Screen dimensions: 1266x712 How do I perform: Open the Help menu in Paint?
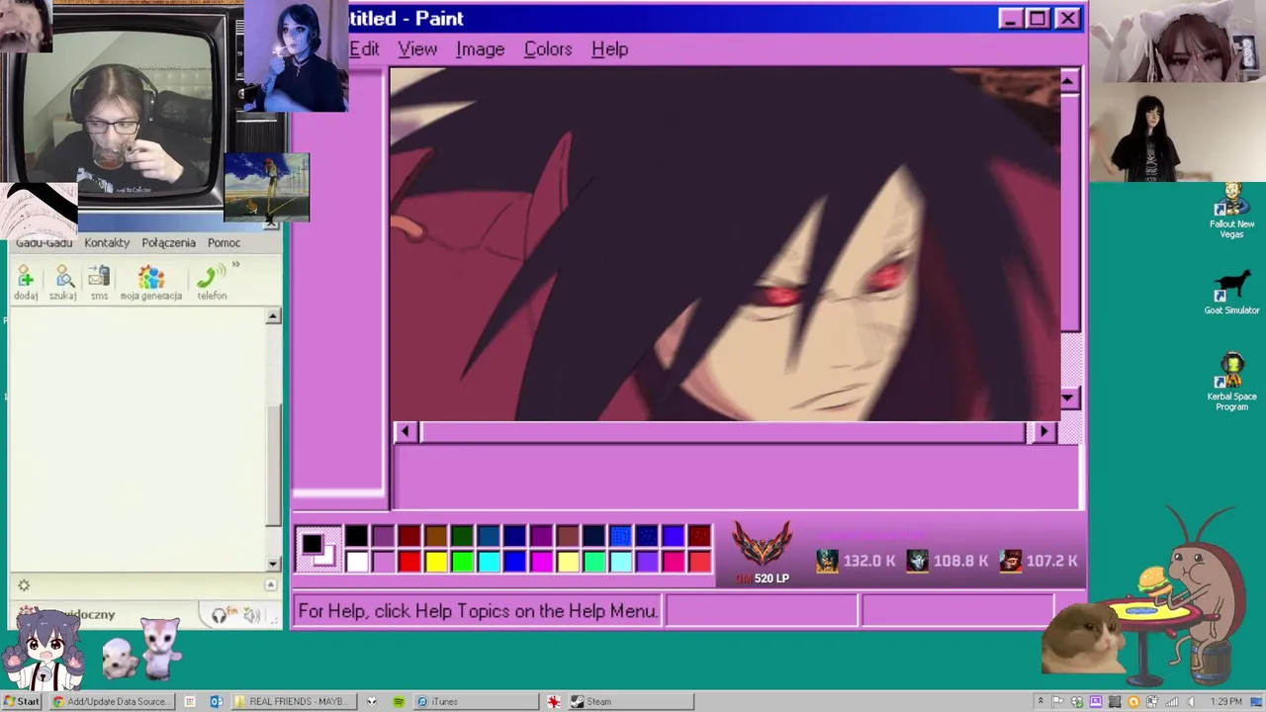click(x=609, y=48)
